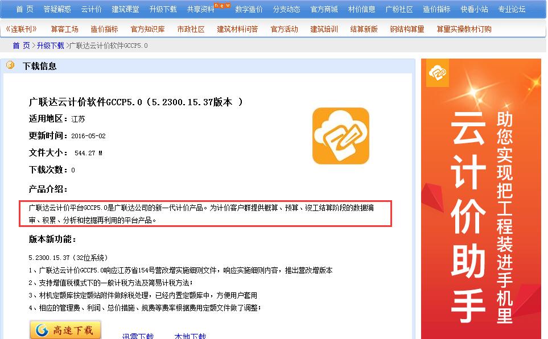Click the small logo icon atop the banner ad
Image resolution: width=548 pixels, height=339 pixels.
click(x=438, y=73)
